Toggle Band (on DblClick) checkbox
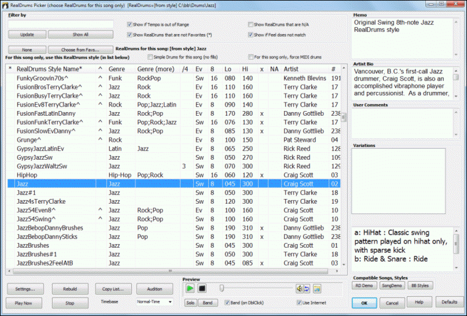 tap(227, 303)
